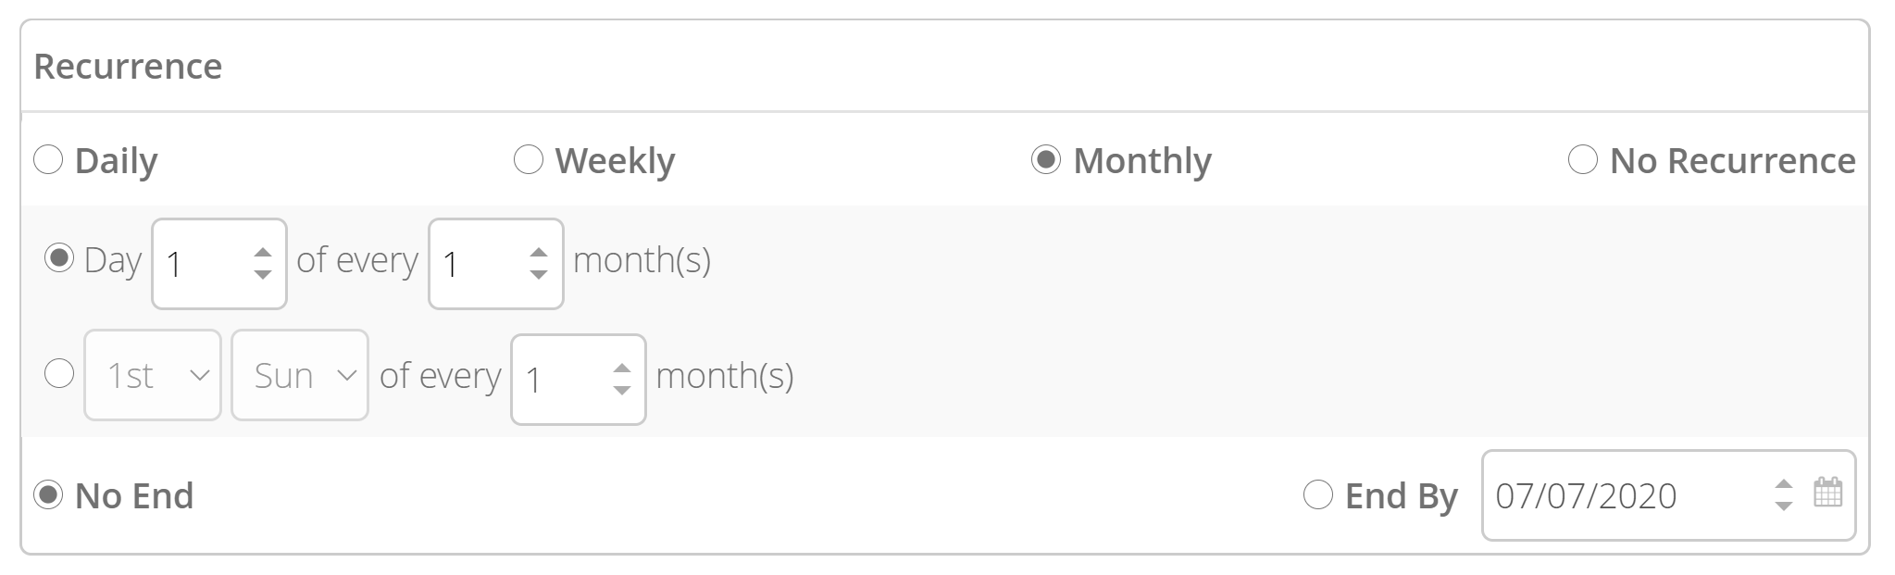Expand the Sun weekday dropdown
Viewport: 1895px width, 575px height.
pyautogui.click(x=300, y=375)
